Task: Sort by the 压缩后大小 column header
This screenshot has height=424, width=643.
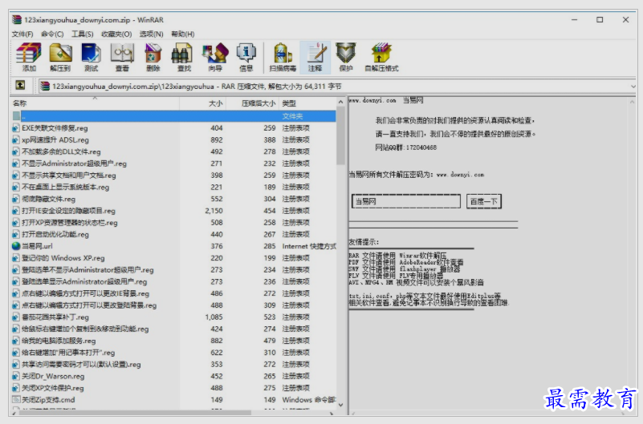Action: click(252, 103)
